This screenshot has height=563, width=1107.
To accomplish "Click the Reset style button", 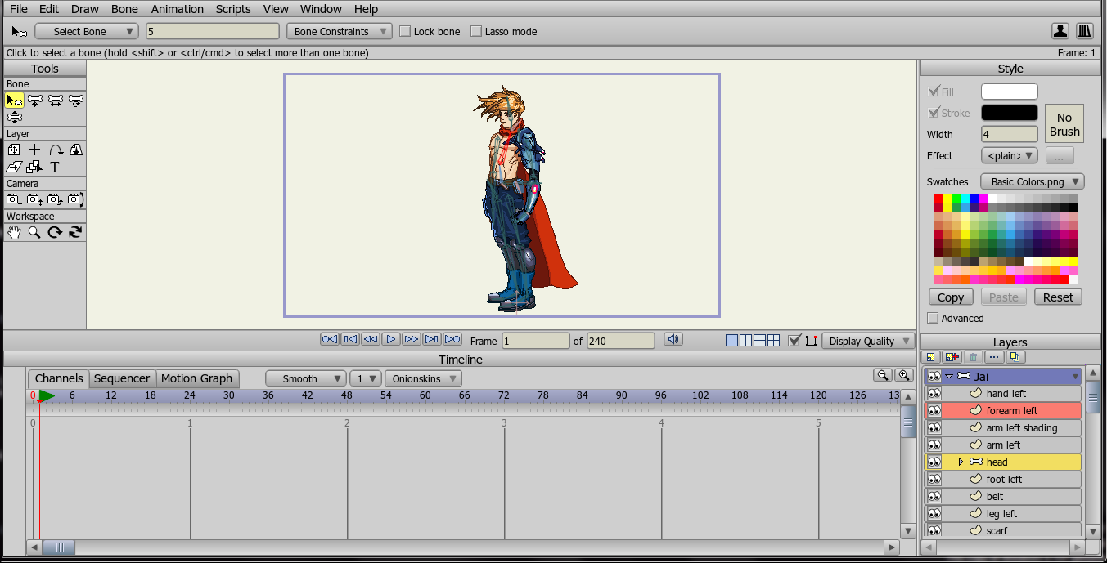I will (x=1058, y=297).
